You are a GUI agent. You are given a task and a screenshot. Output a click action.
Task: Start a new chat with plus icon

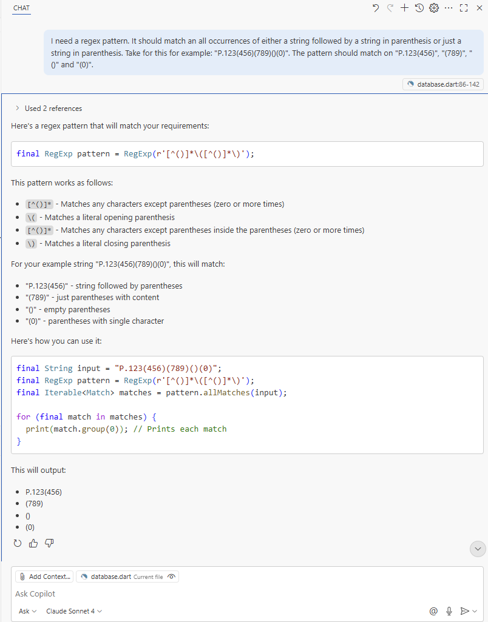[404, 8]
